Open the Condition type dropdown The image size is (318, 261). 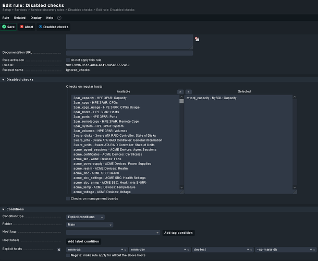(85, 217)
